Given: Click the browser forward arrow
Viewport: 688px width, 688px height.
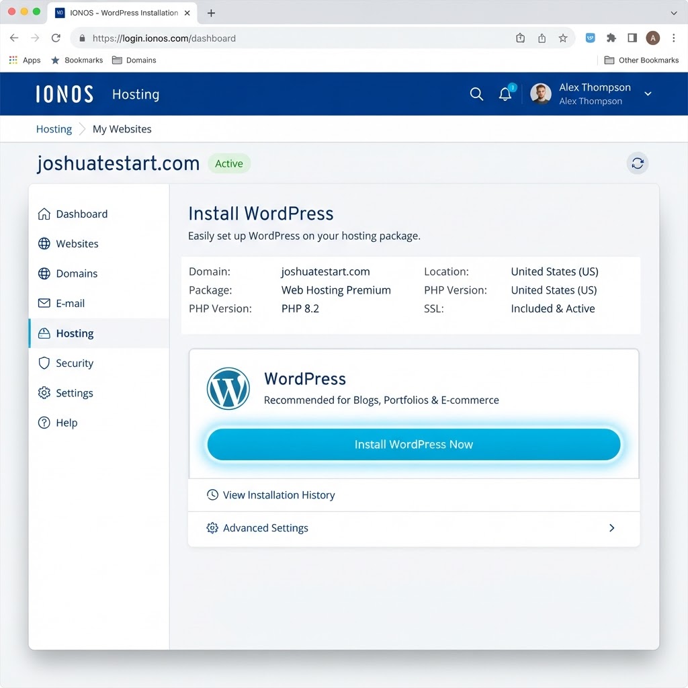Looking at the screenshot, I should point(35,38).
